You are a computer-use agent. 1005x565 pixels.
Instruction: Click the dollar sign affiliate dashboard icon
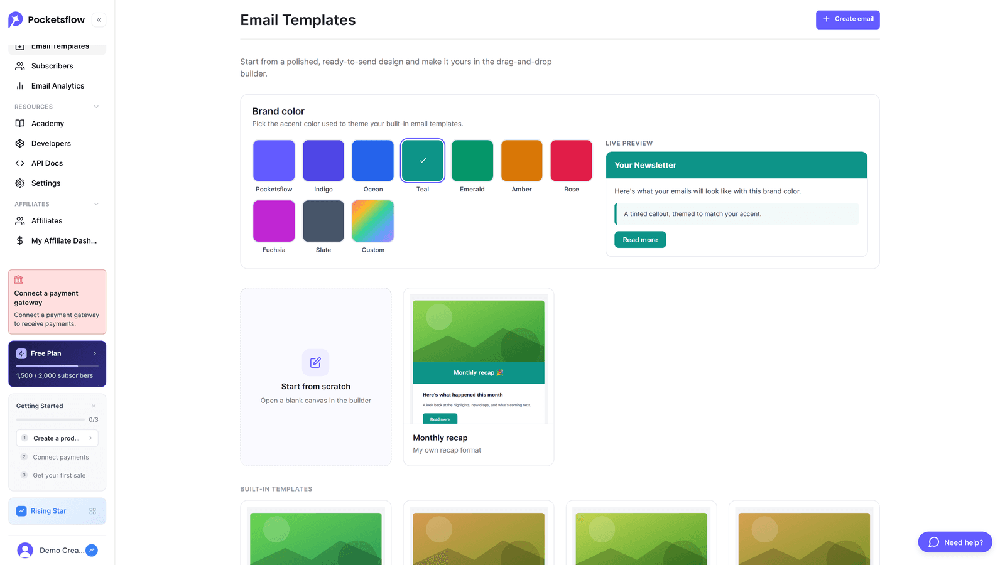[20, 240]
